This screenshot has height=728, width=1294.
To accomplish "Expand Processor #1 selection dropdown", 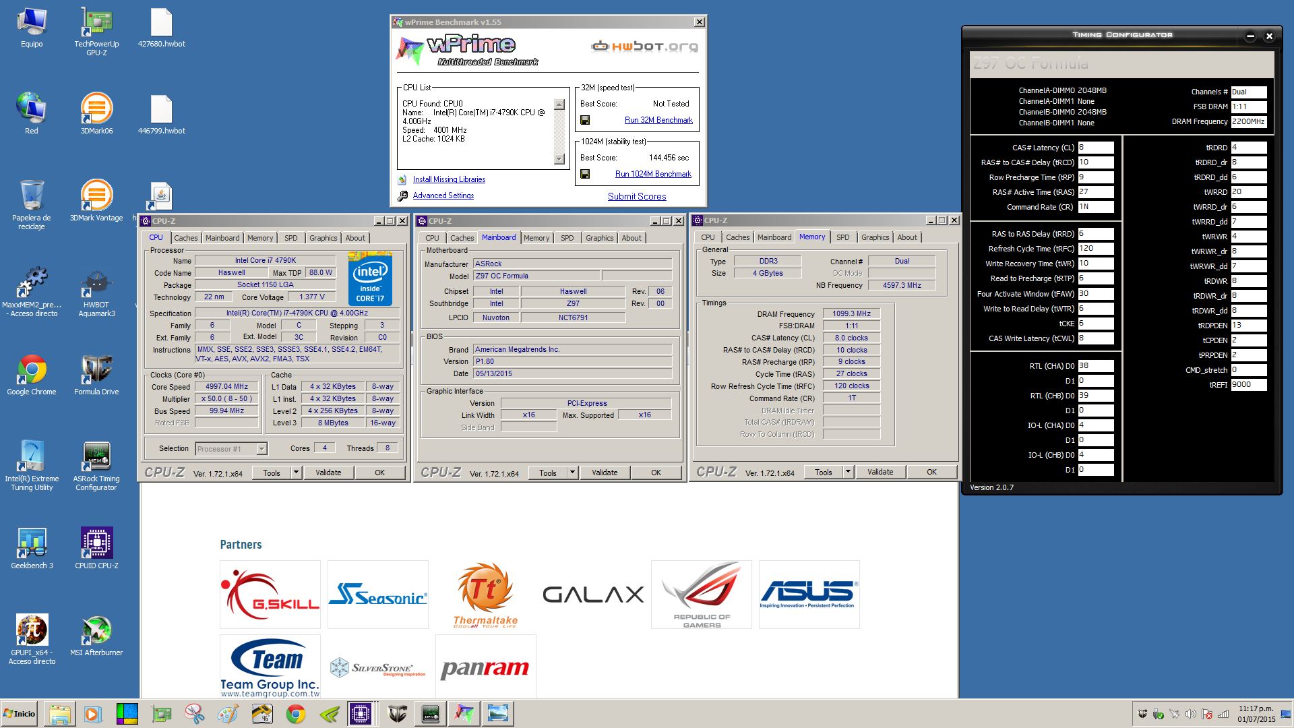I will pyautogui.click(x=261, y=449).
